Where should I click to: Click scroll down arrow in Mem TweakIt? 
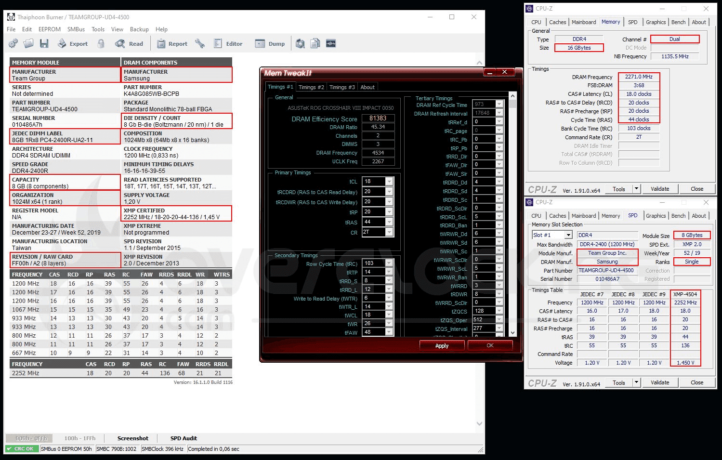click(x=512, y=332)
